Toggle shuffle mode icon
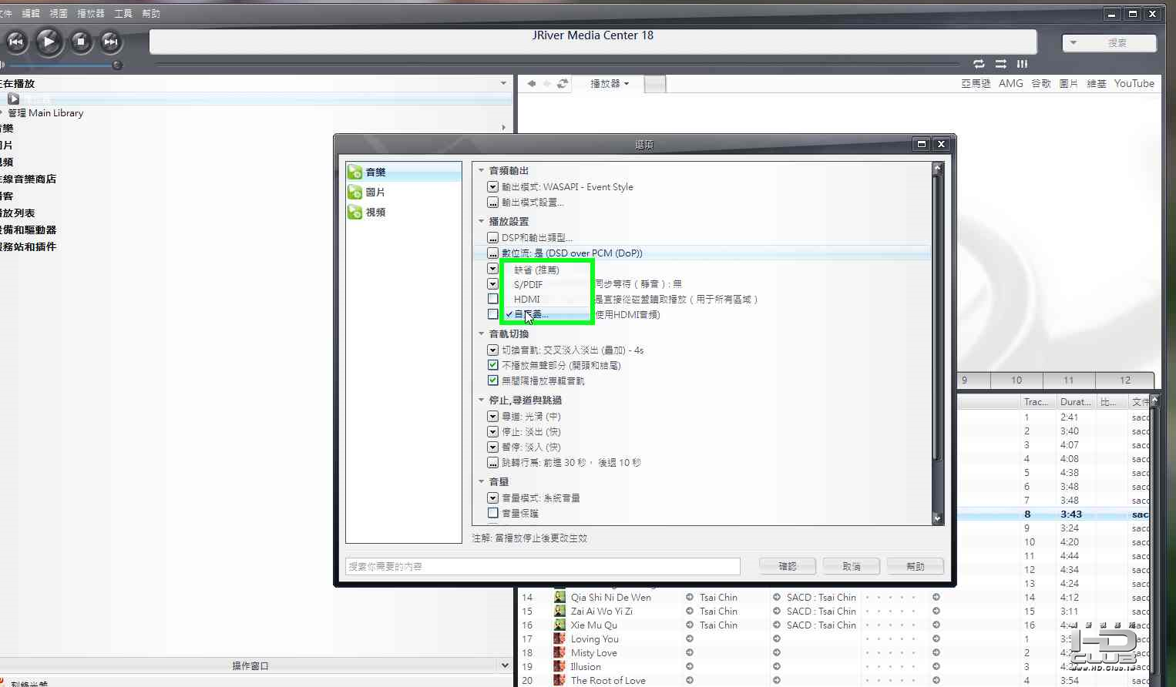 pyautogui.click(x=1000, y=64)
